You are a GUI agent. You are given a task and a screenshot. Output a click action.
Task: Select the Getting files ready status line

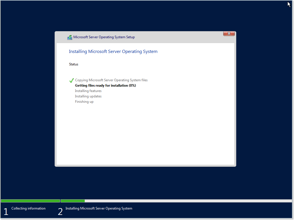[x=105, y=85]
